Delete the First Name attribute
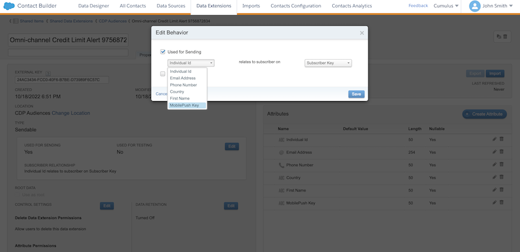Viewport: 520px width, 252px height. click(501, 190)
